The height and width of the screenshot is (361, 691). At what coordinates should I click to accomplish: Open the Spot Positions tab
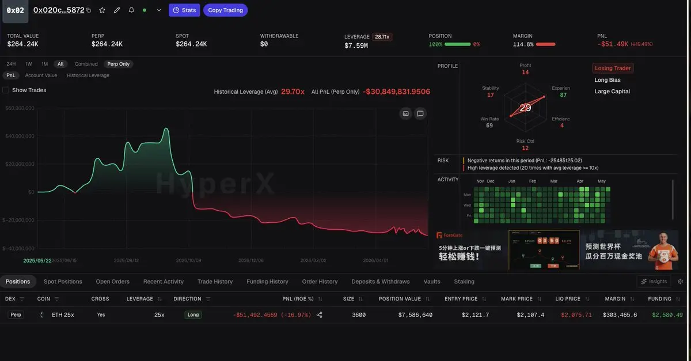coord(63,282)
